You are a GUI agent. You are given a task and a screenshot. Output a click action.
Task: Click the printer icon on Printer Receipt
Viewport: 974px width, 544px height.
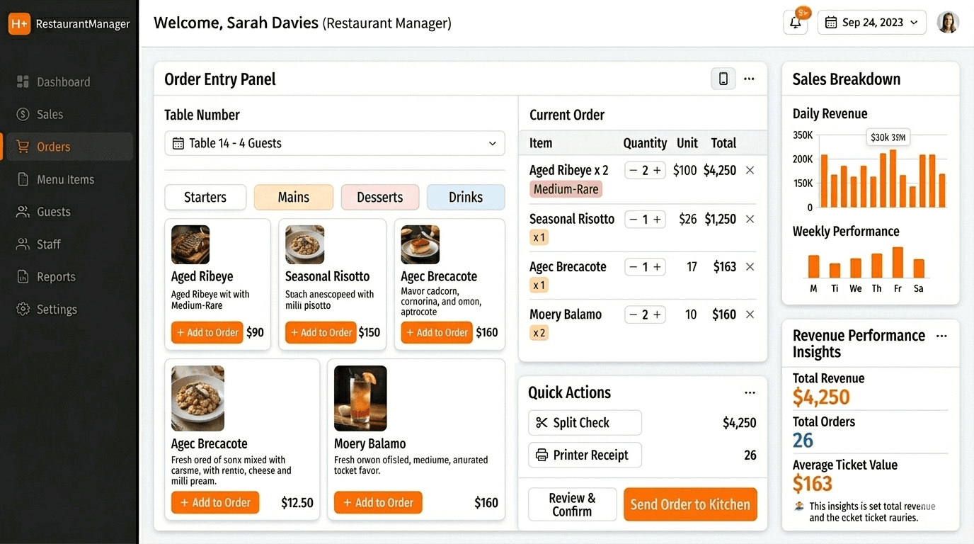tap(540, 455)
